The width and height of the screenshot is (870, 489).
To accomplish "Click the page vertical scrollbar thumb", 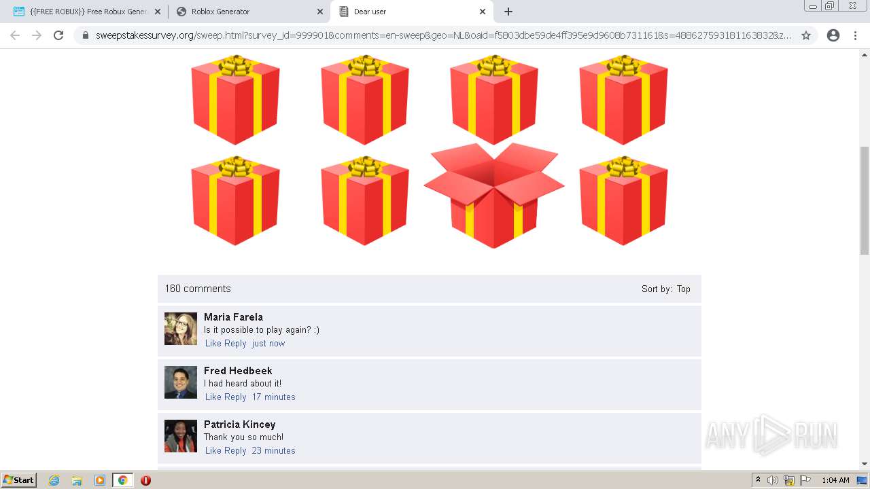I will tap(865, 200).
